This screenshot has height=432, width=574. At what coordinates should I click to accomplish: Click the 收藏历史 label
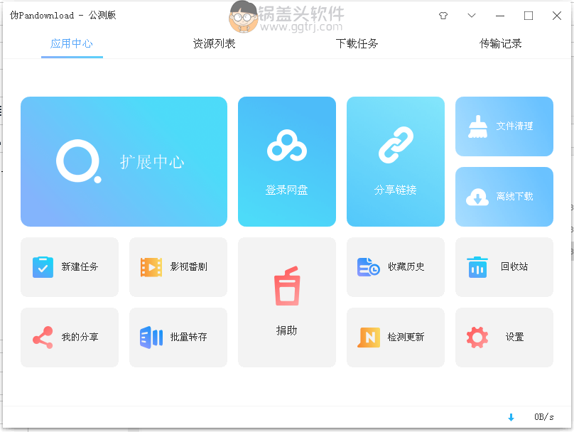[x=406, y=266]
